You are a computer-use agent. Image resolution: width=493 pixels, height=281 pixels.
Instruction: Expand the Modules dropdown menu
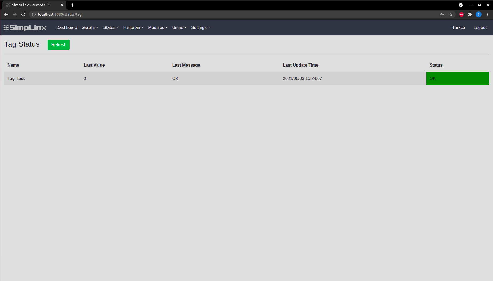(158, 27)
